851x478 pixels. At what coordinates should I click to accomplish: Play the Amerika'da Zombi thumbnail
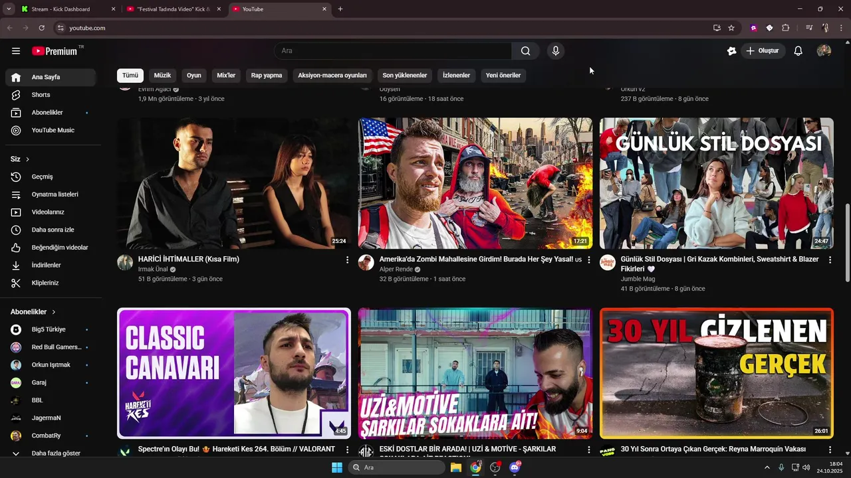[x=475, y=183]
